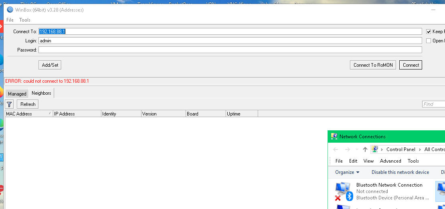Go back using Network Connections back arrow
Viewport: 445px width, 209px height.
(336, 149)
